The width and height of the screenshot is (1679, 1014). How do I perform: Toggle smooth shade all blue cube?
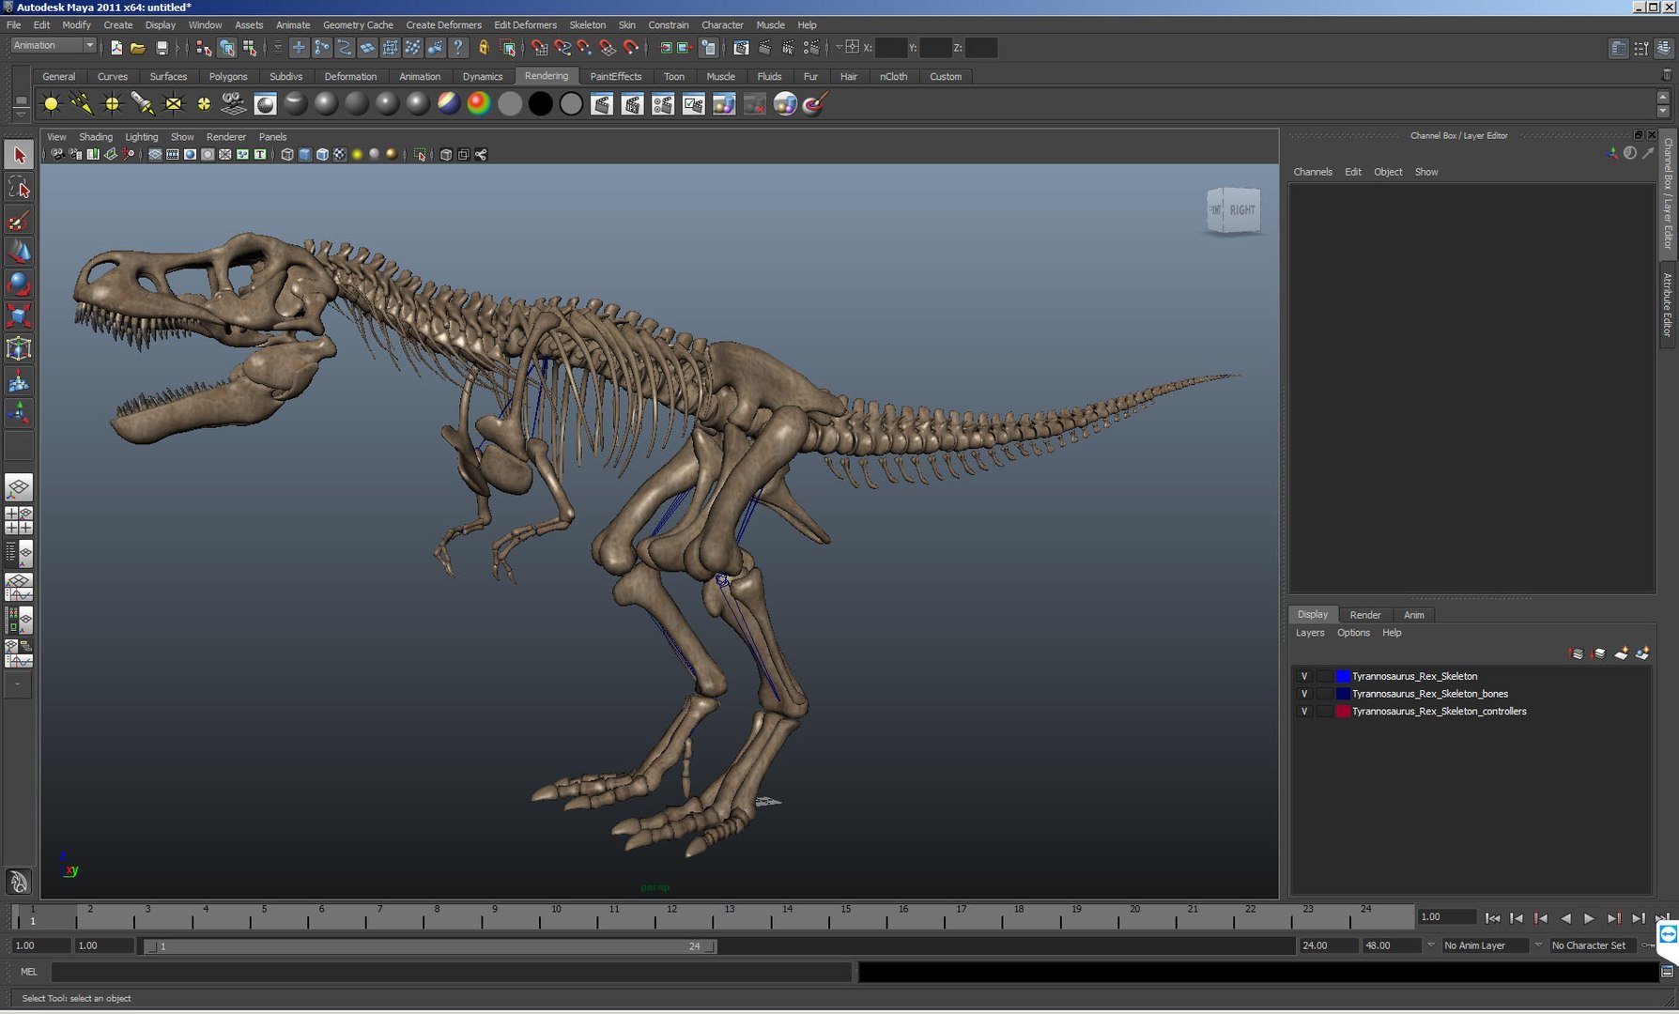(x=304, y=155)
